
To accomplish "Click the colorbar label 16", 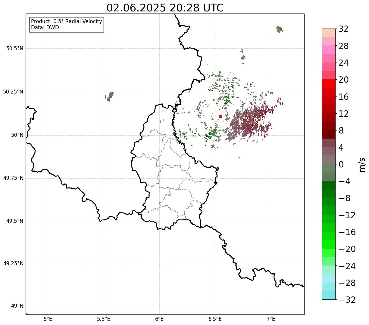I will 343,97.
